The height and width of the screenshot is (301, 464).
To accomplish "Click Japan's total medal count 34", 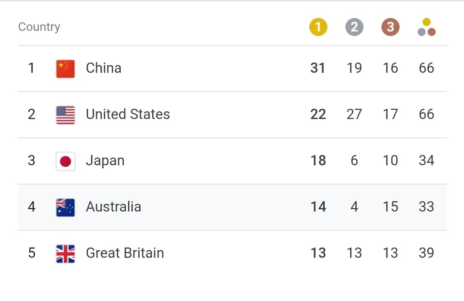I will coord(426,161).
